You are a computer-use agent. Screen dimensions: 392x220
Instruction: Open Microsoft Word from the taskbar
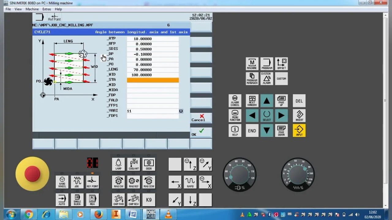(x=133, y=215)
